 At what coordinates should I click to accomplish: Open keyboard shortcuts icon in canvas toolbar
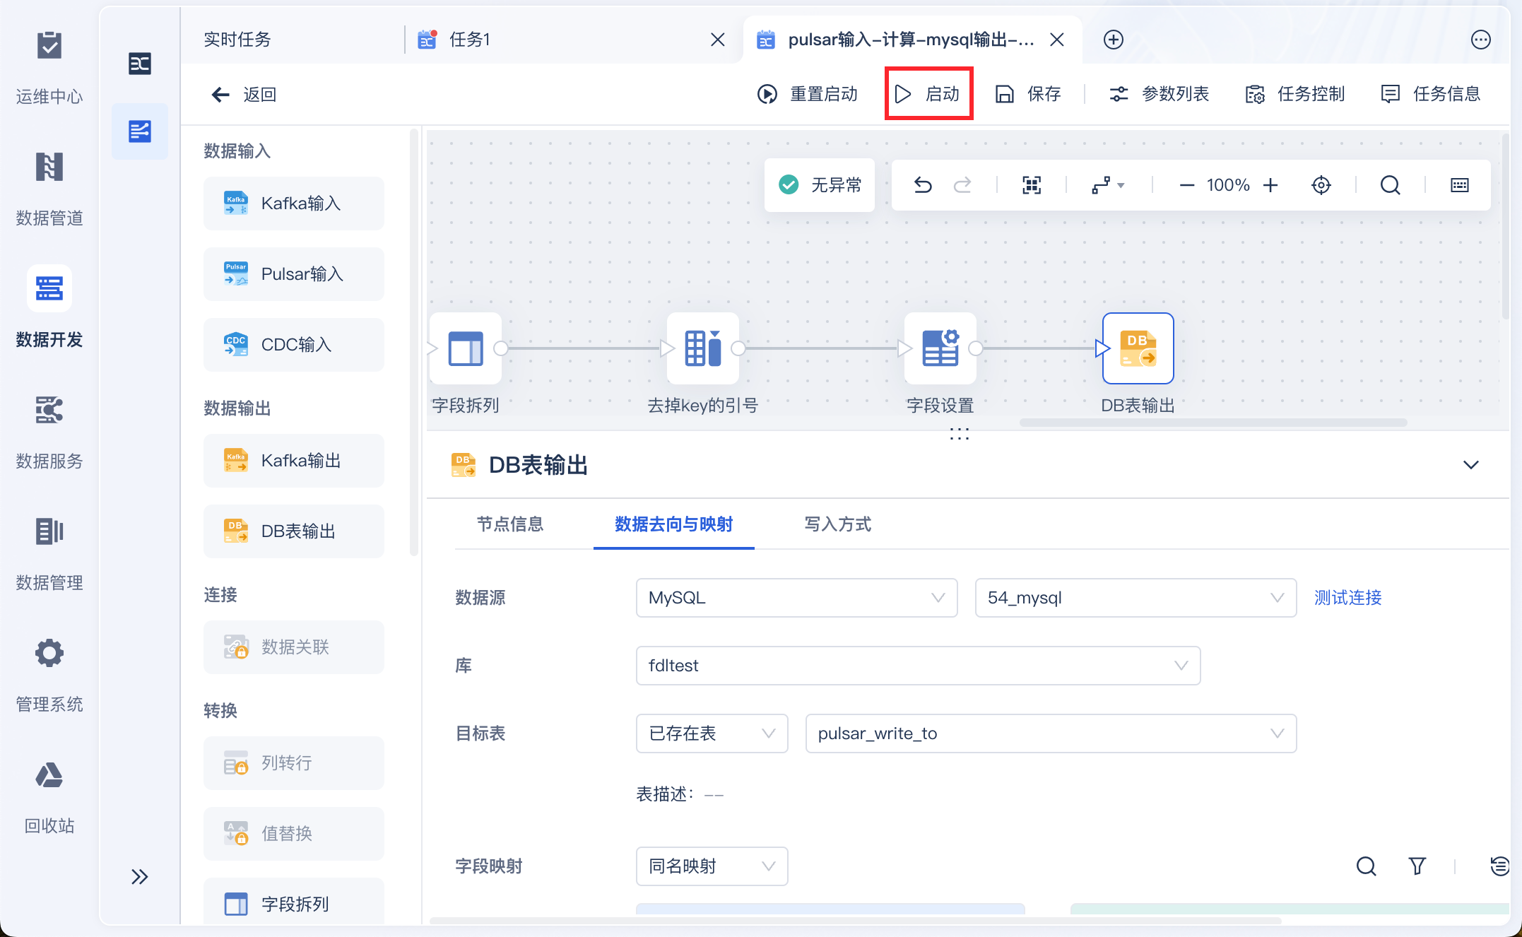[1459, 185]
